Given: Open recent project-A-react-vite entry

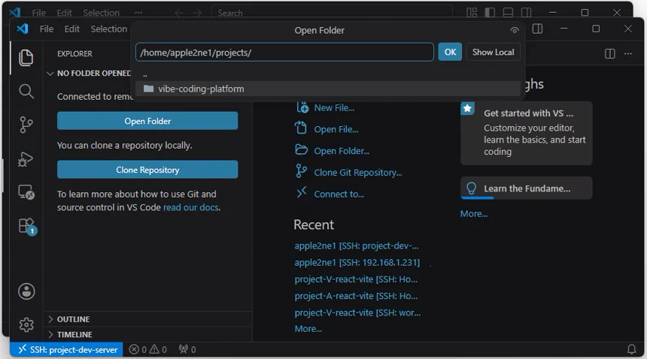Looking at the screenshot, I should coord(356,296).
